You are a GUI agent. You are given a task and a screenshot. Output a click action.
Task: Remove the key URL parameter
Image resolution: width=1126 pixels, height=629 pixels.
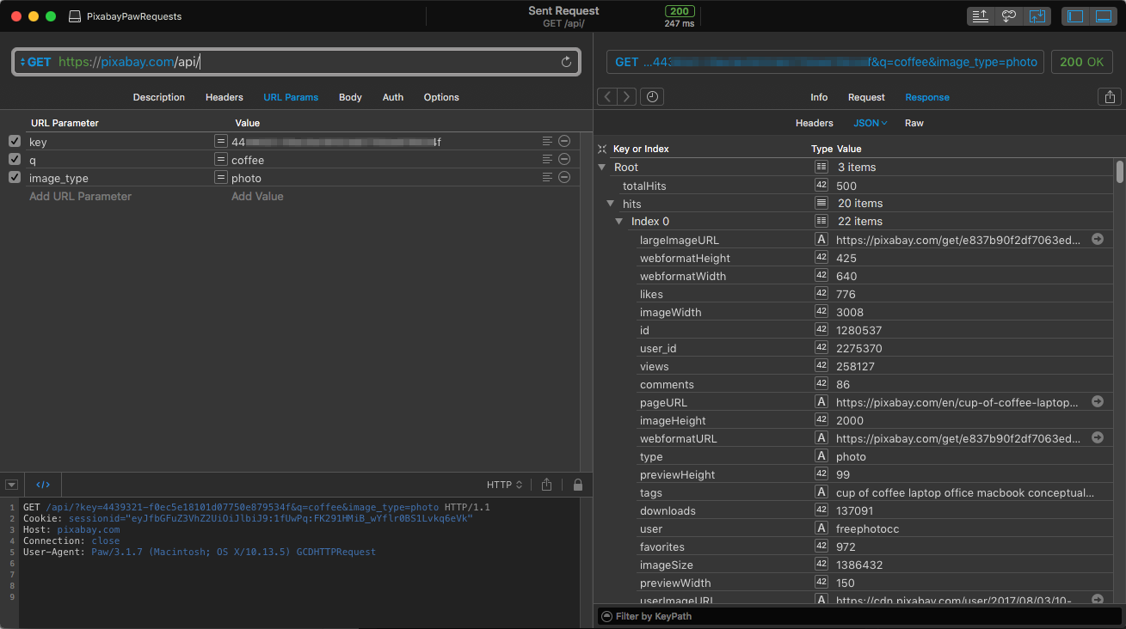click(564, 141)
